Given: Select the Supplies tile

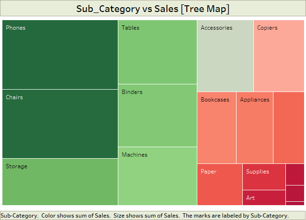Looking at the screenshot, I should pyautogui.click(x=264, y=176).
